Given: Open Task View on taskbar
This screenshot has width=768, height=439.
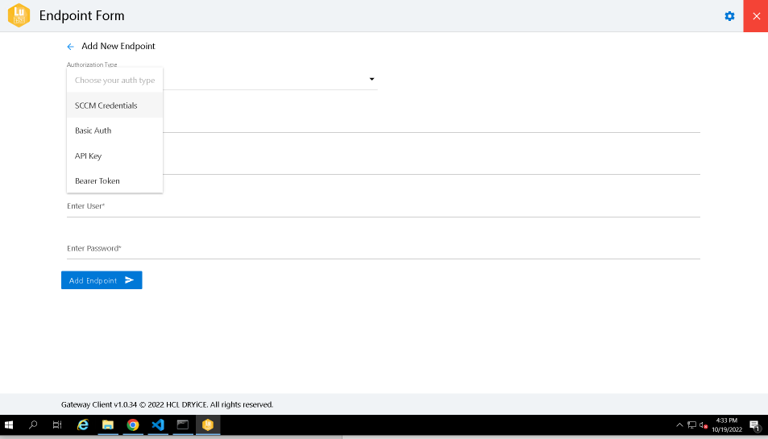Looking at the screenshot, I should point(57,425).
